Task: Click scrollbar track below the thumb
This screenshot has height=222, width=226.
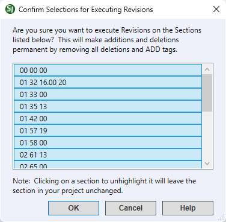Action: coord(207,135)
